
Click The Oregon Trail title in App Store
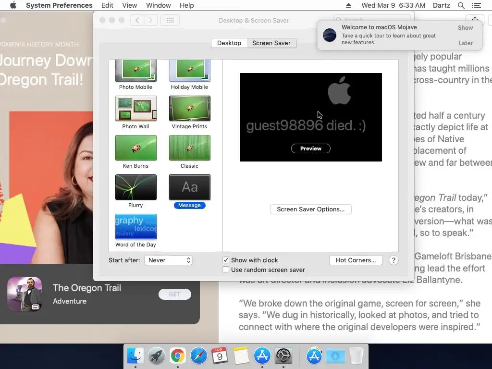(x=87, y=288)
